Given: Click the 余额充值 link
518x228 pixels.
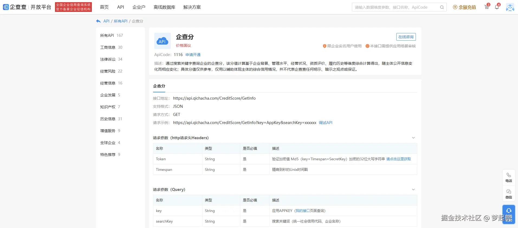Looking at the screenshot, I should pyautogui.click(x=467, y=7).
